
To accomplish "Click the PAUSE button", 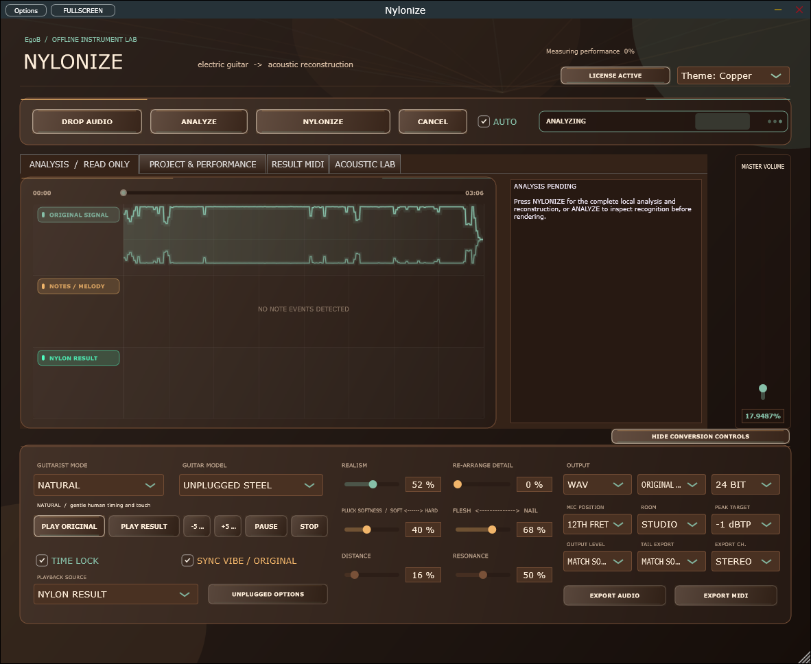I will [266, 526].
